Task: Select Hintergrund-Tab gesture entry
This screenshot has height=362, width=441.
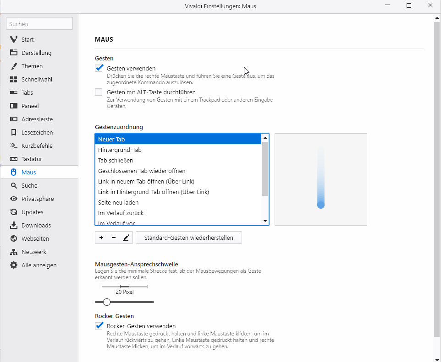Action: [x=178, y=150]
